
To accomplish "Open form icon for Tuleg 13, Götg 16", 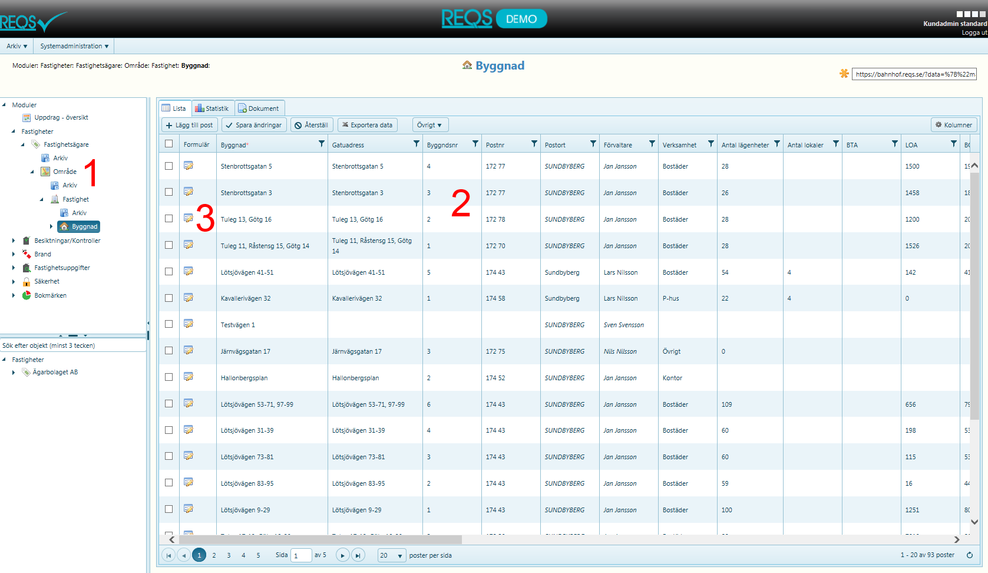I will 189,218.
